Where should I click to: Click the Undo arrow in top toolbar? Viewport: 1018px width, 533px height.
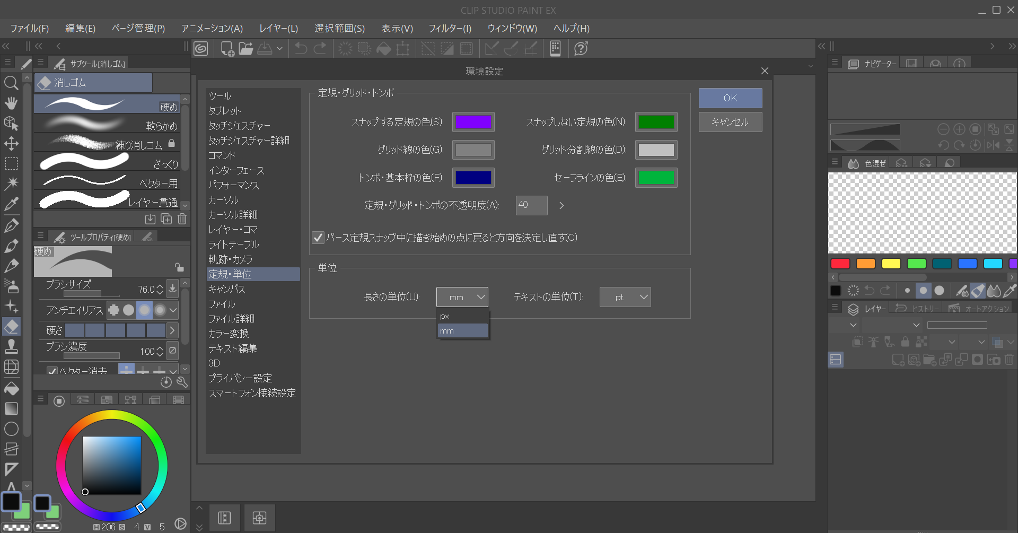301,49
